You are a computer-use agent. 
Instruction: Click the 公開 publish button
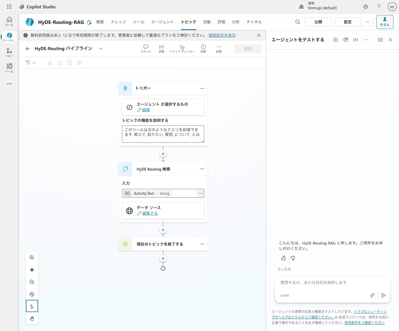[318, 22]
